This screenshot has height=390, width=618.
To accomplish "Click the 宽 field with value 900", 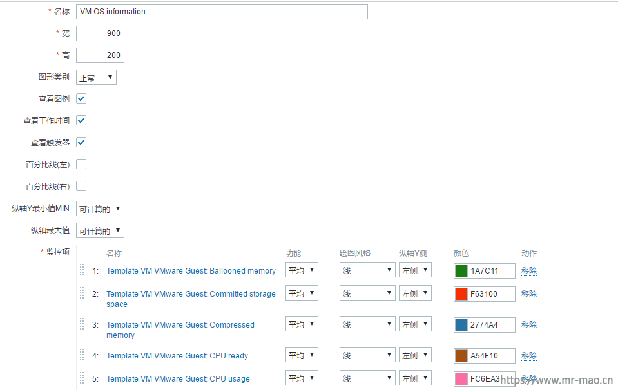I will coord(100,33).
